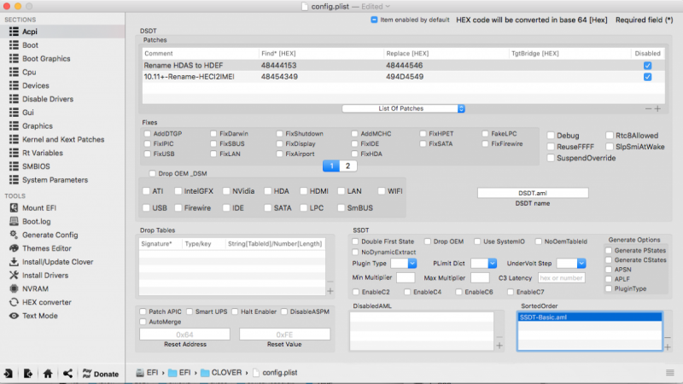Switch to Fixes page 1
The image size is (683, 384).
[x=331, y=166]
